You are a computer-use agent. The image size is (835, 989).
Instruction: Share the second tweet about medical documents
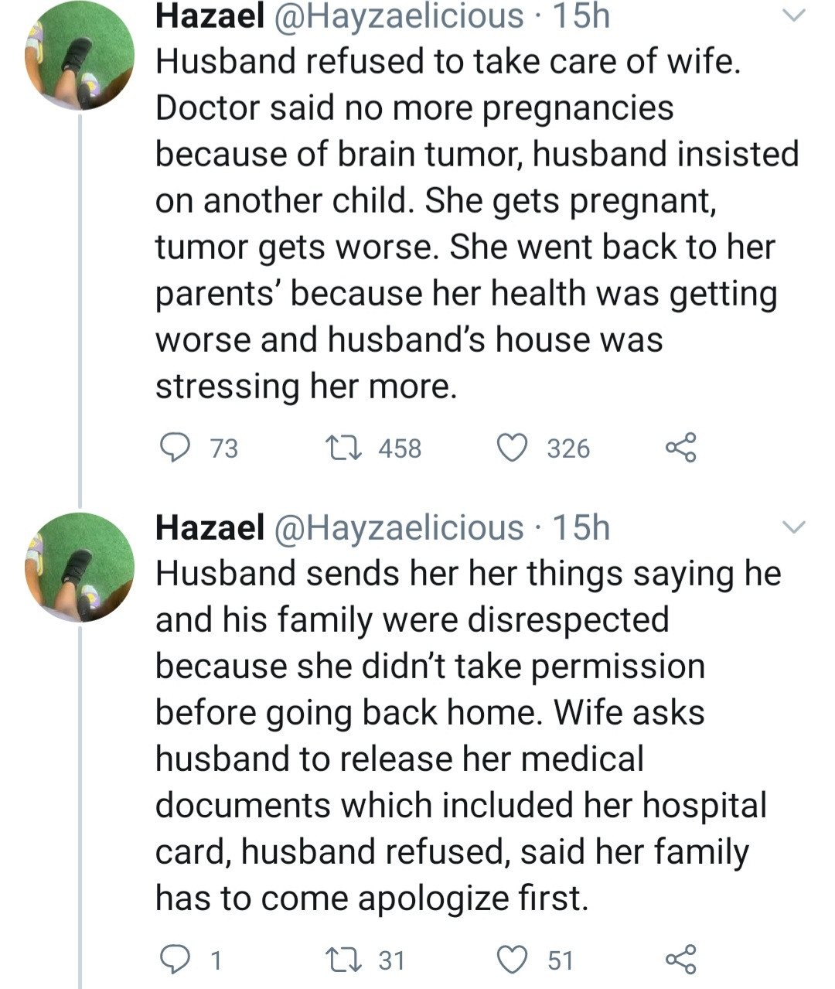680,960
